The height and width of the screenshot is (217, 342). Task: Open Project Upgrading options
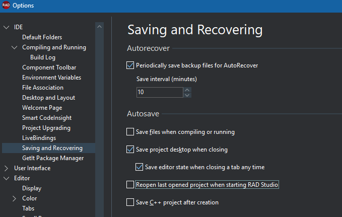(x=46, y=128)
